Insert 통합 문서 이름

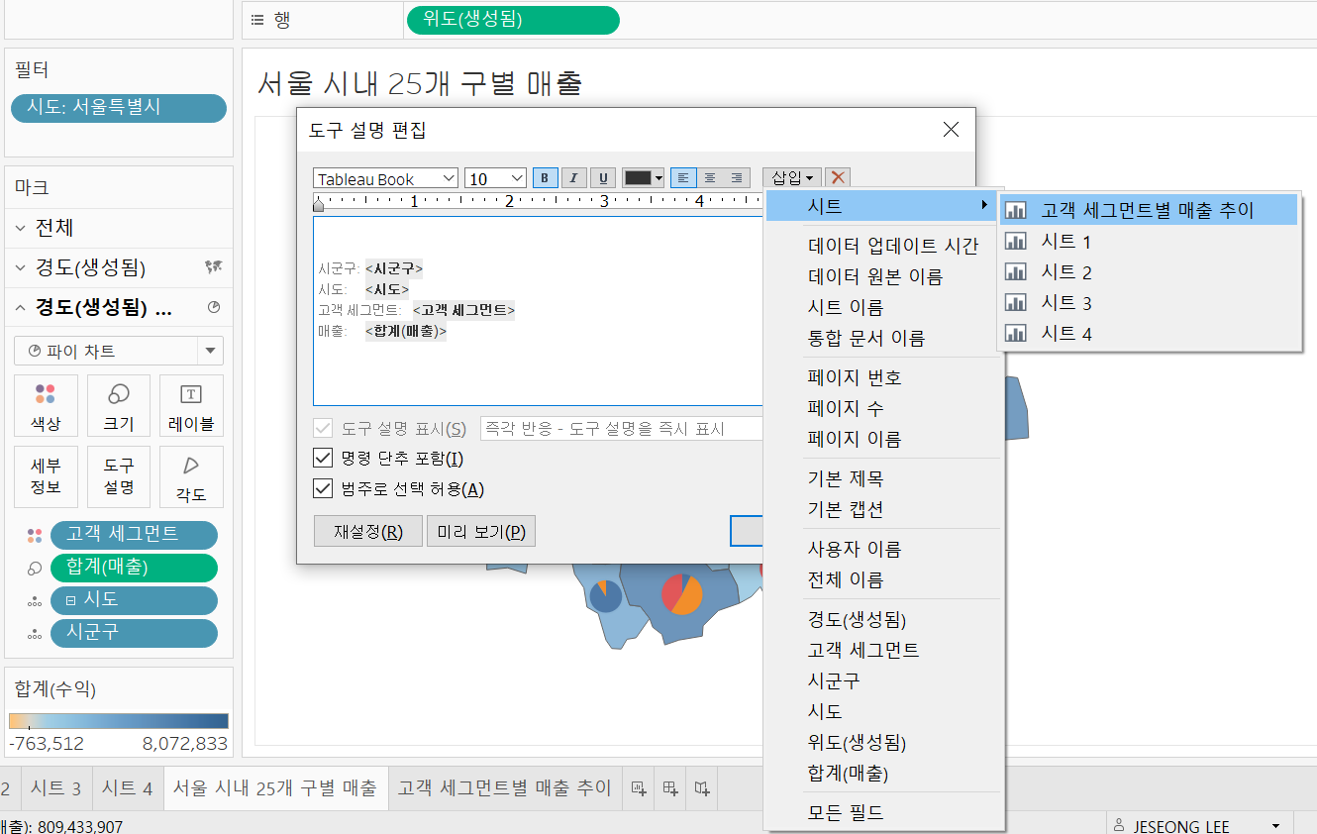pos(866,338)
